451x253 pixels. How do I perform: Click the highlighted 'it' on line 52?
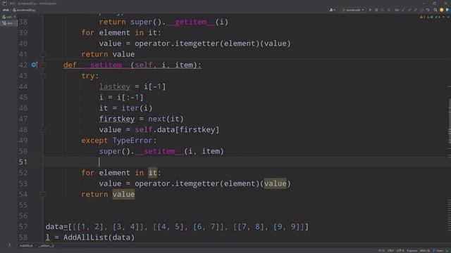(x=152, y=173)
